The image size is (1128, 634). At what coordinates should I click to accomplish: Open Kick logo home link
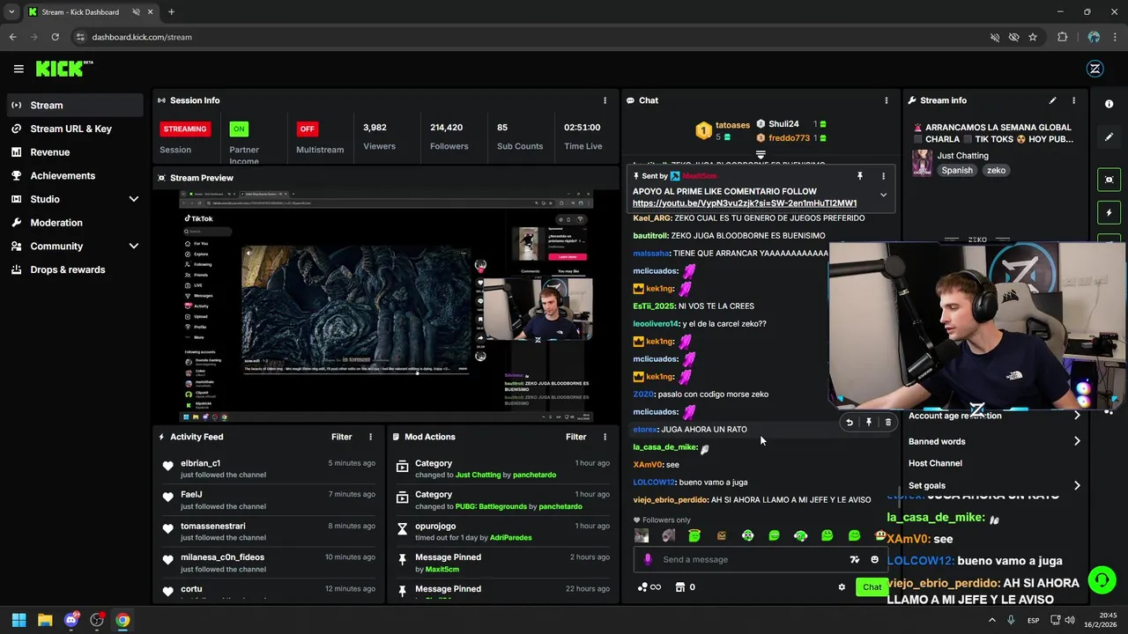tap(63, 69)
